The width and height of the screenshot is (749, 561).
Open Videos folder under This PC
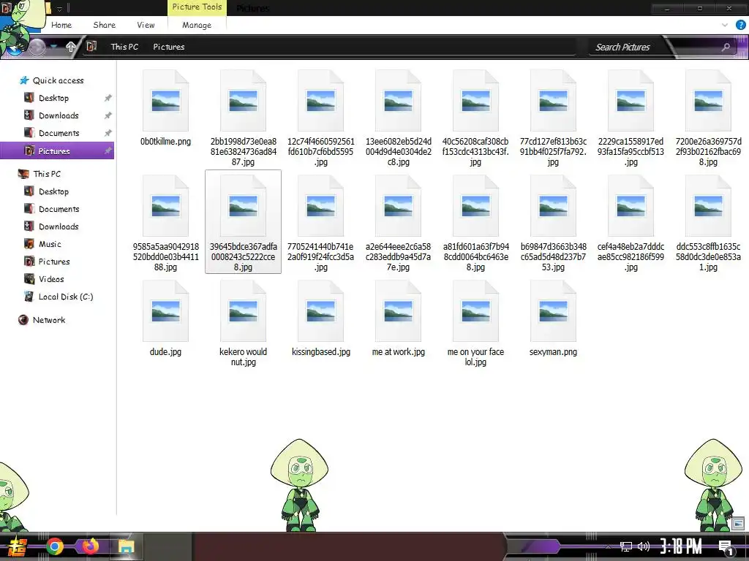[x=51, y=279]
